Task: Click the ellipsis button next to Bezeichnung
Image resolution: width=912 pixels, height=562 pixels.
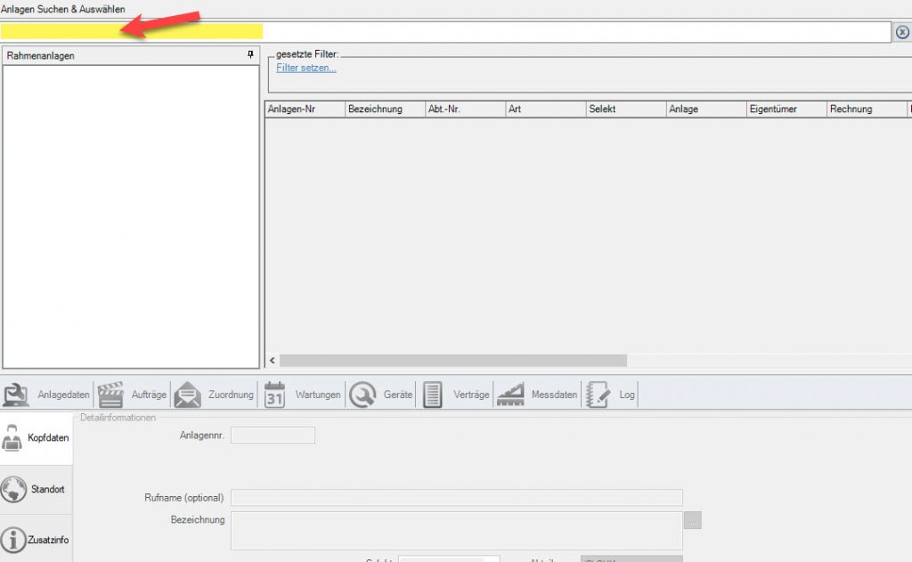Action: (693, 520)
